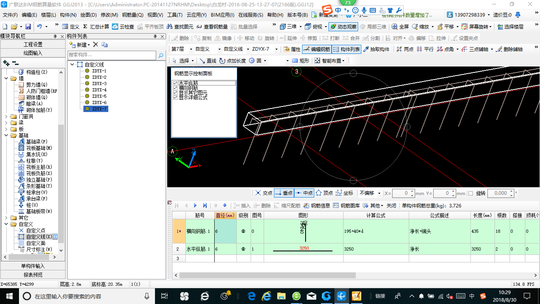The height and width of the screenshot is (304, 540).
Task: Switch to 工程设置 section
Action: click(33, 44)
